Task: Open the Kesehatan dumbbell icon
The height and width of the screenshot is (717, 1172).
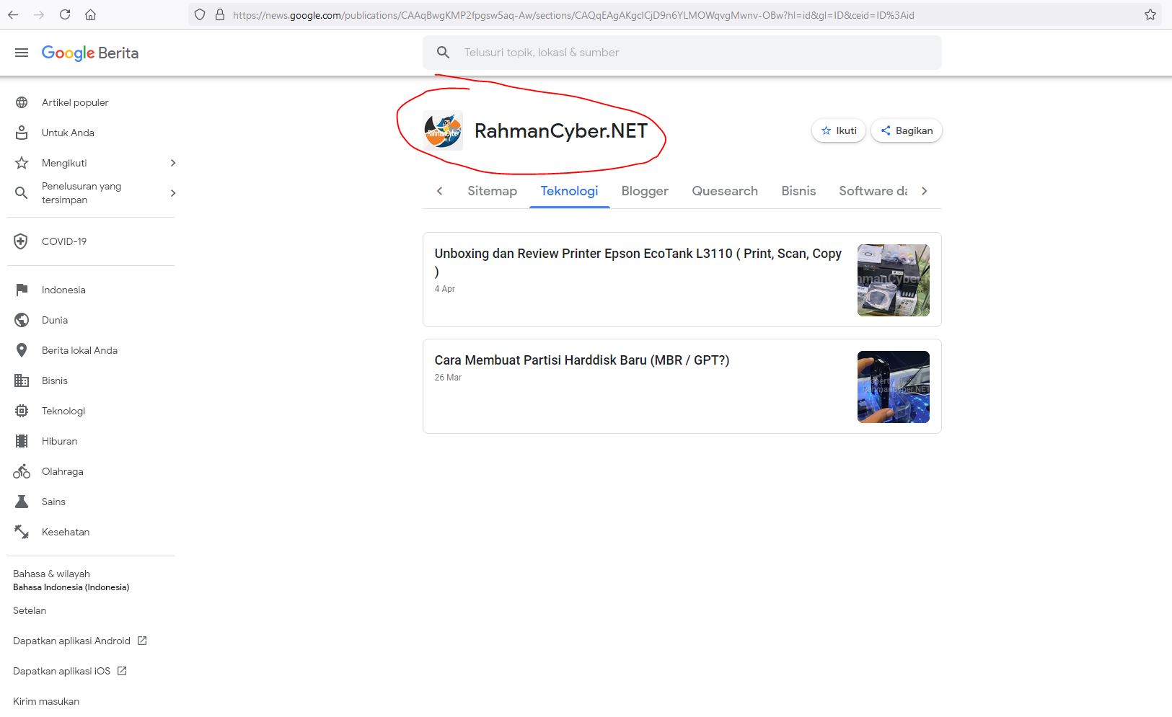Action: [22, 532]
